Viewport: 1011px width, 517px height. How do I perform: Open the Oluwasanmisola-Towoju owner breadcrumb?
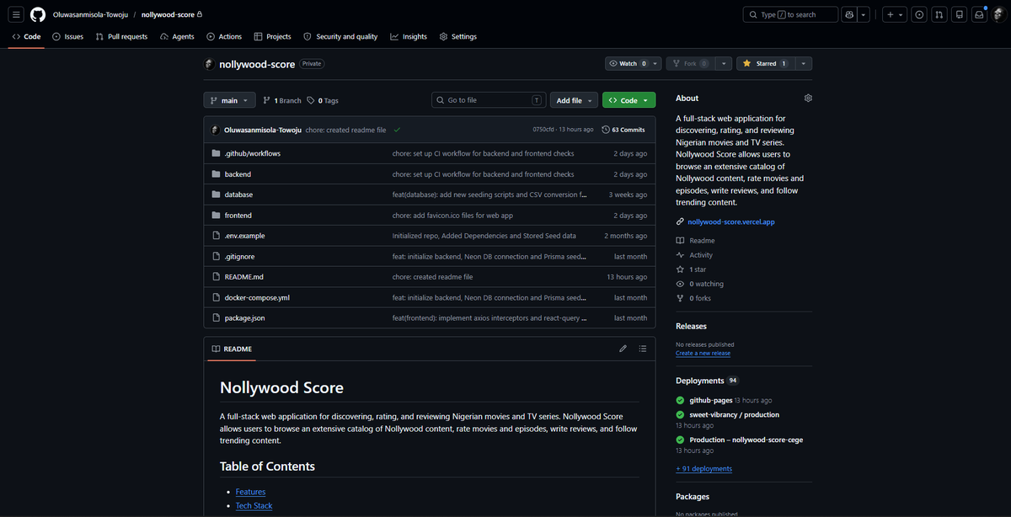[89, 14]
